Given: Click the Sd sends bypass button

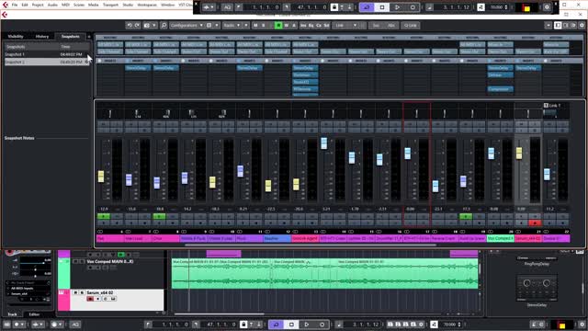Looking at the screenshot, I should coord(327,26).
